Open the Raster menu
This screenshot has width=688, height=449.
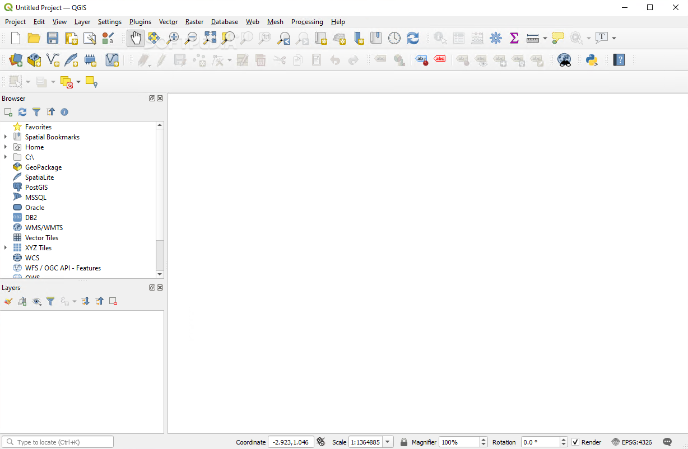pos(194,22)
